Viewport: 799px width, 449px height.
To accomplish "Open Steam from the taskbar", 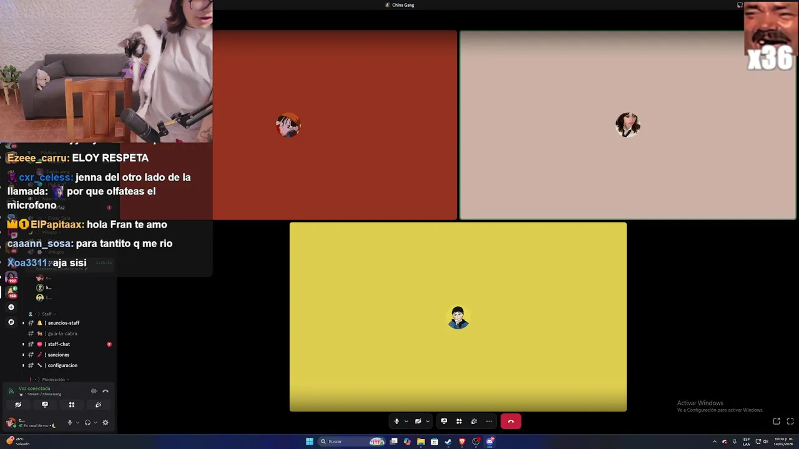I will coord(448,442).
